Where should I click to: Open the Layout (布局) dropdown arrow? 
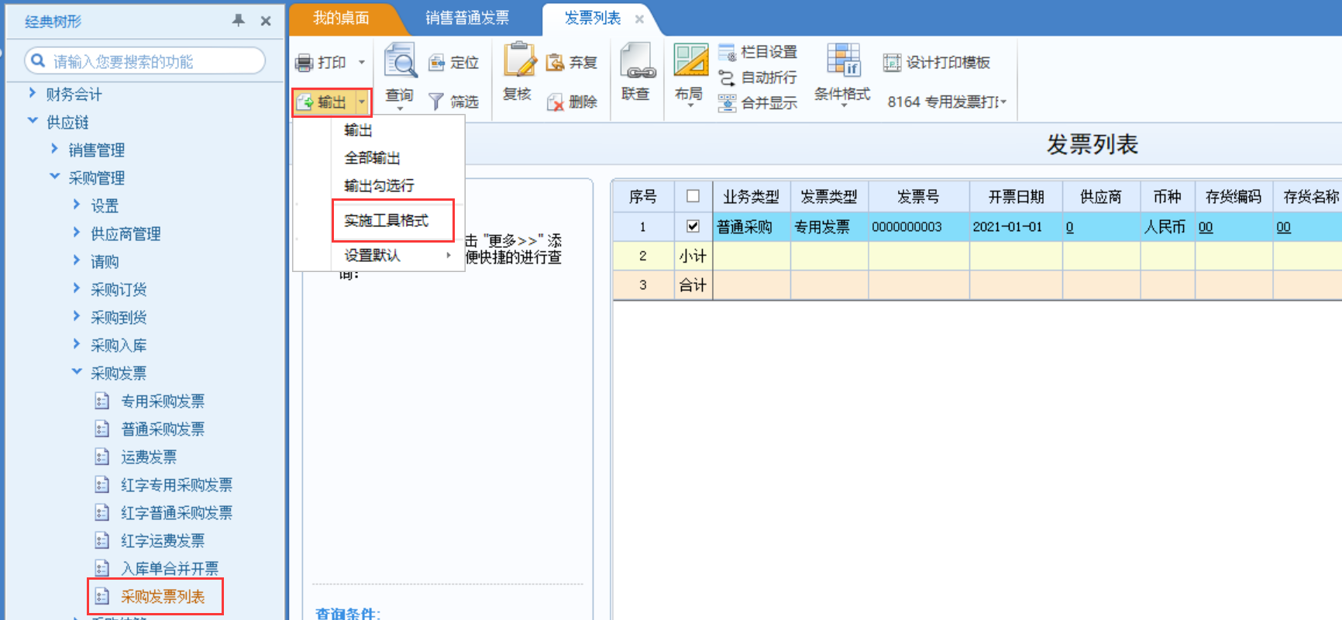tap(690, 105)
